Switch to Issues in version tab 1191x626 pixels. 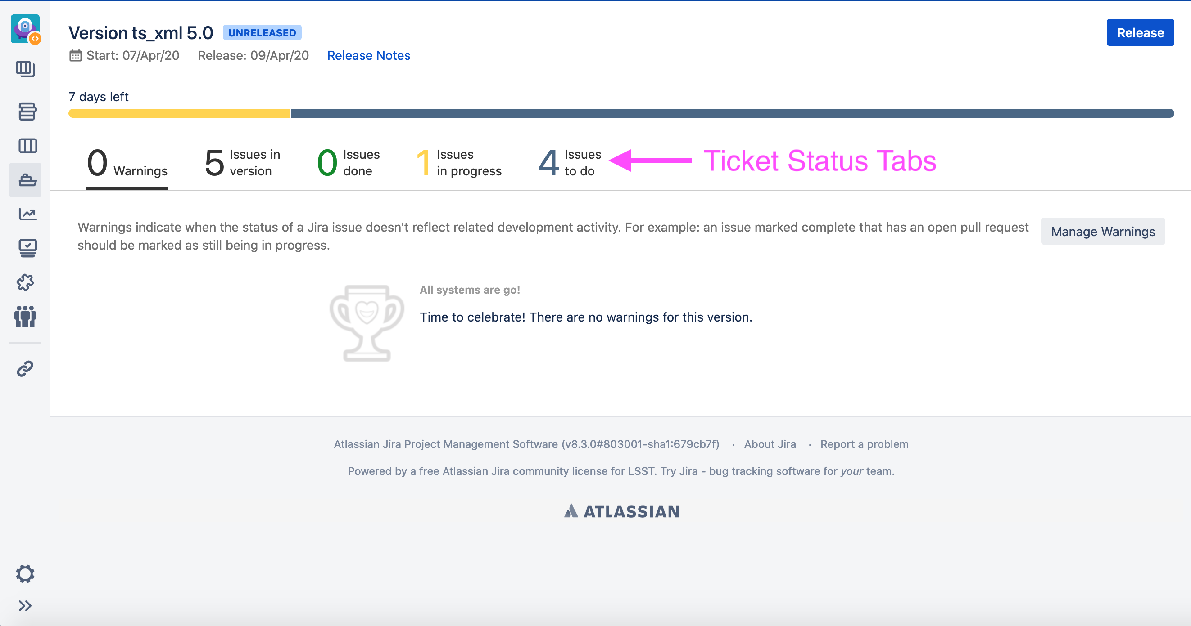pos(242,163)
